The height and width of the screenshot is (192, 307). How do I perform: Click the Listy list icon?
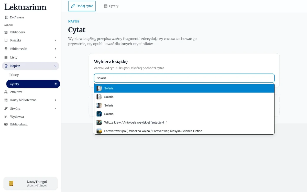coord(6,57)
